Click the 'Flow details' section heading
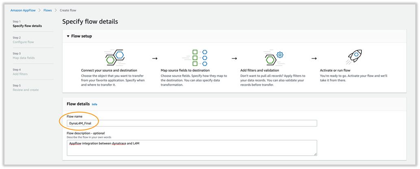 point(78,104)
